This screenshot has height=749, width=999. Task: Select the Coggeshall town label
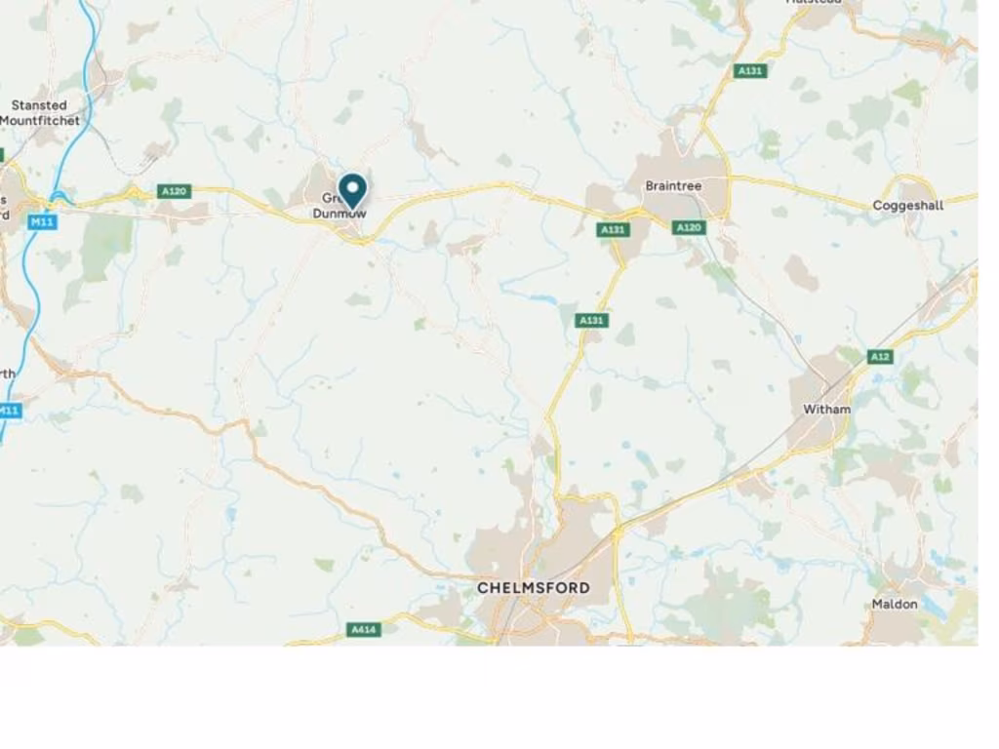coord(908,206)
